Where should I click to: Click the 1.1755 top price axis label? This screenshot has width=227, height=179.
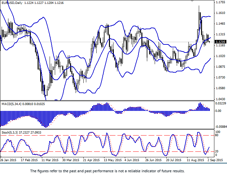pos(221,2)
